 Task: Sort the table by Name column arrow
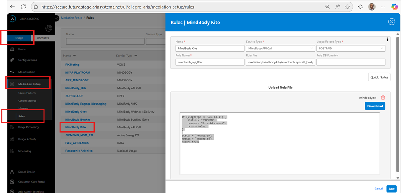(74, 56)
